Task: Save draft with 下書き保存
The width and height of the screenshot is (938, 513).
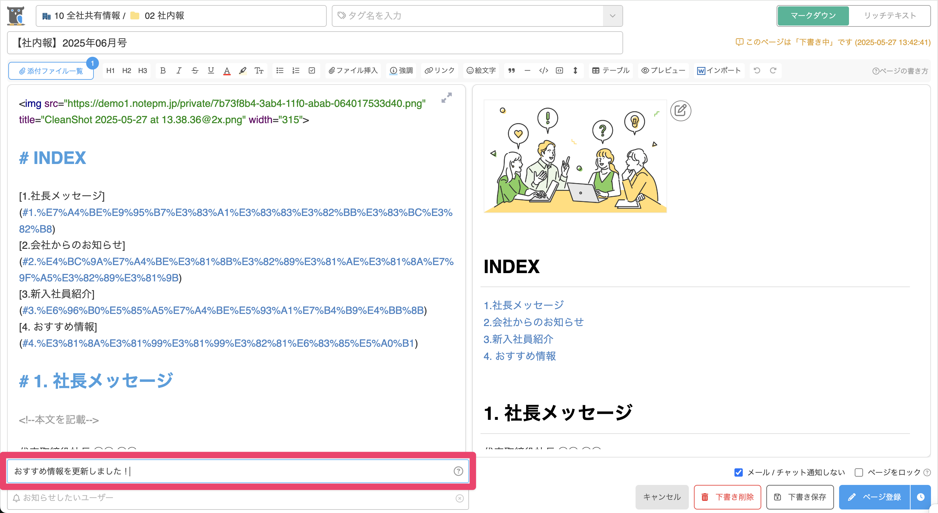Action: tap(800, 497)
